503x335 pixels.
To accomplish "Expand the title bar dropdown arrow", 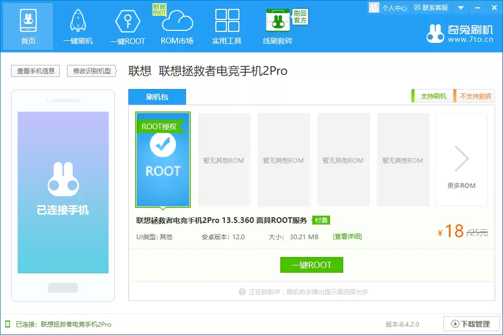I will click(460, 8).
